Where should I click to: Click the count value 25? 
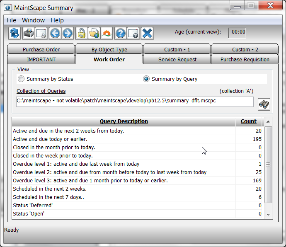click(259, 172)
